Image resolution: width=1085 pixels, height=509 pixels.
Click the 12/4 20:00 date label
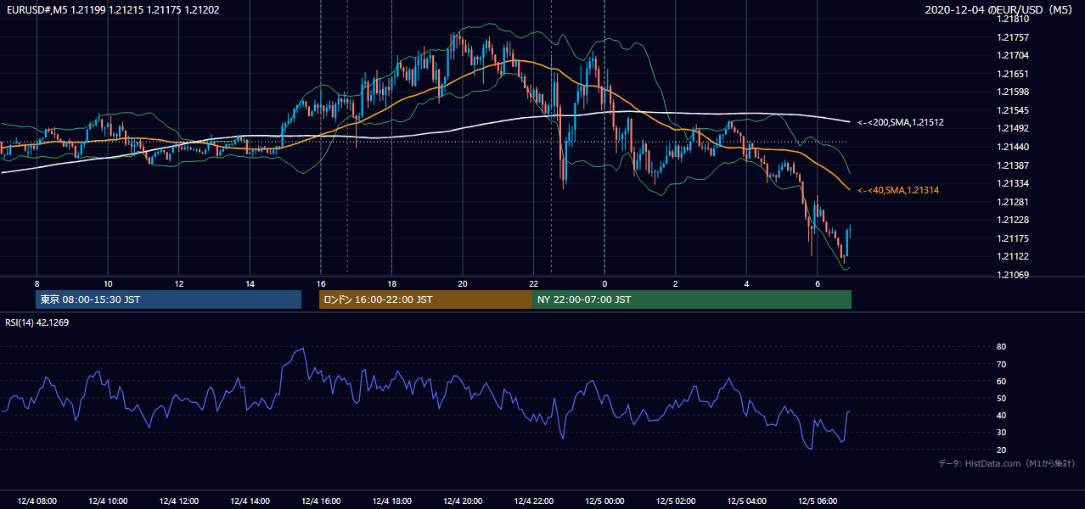464,501
